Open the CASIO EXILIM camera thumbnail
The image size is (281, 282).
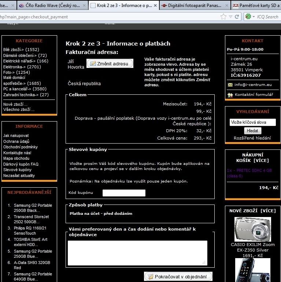coord(252,229)
